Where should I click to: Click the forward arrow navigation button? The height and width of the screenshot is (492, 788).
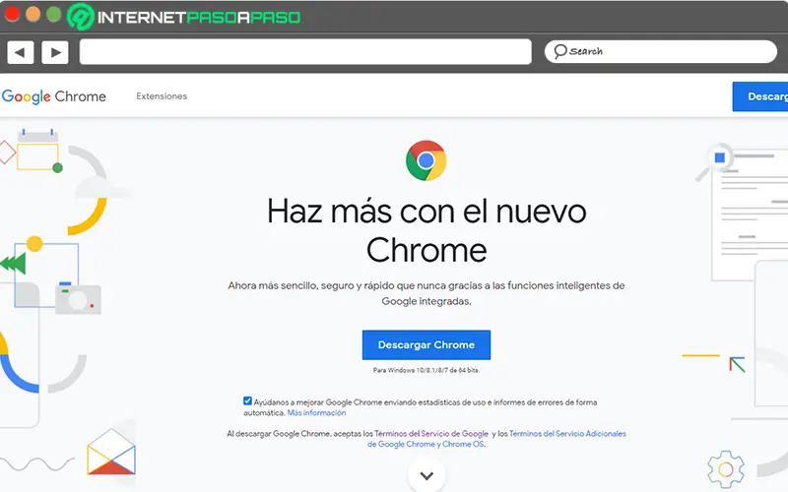click(x=55, y=52)
